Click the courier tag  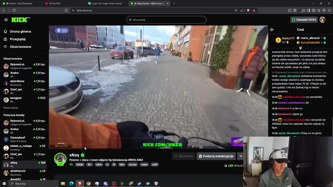(x=133, y=165)
